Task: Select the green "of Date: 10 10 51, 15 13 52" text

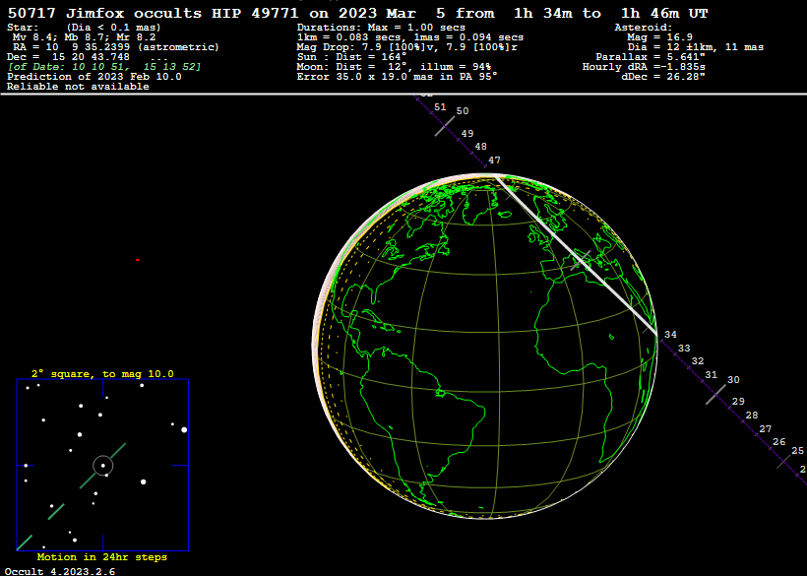Action: click(104, 67)
